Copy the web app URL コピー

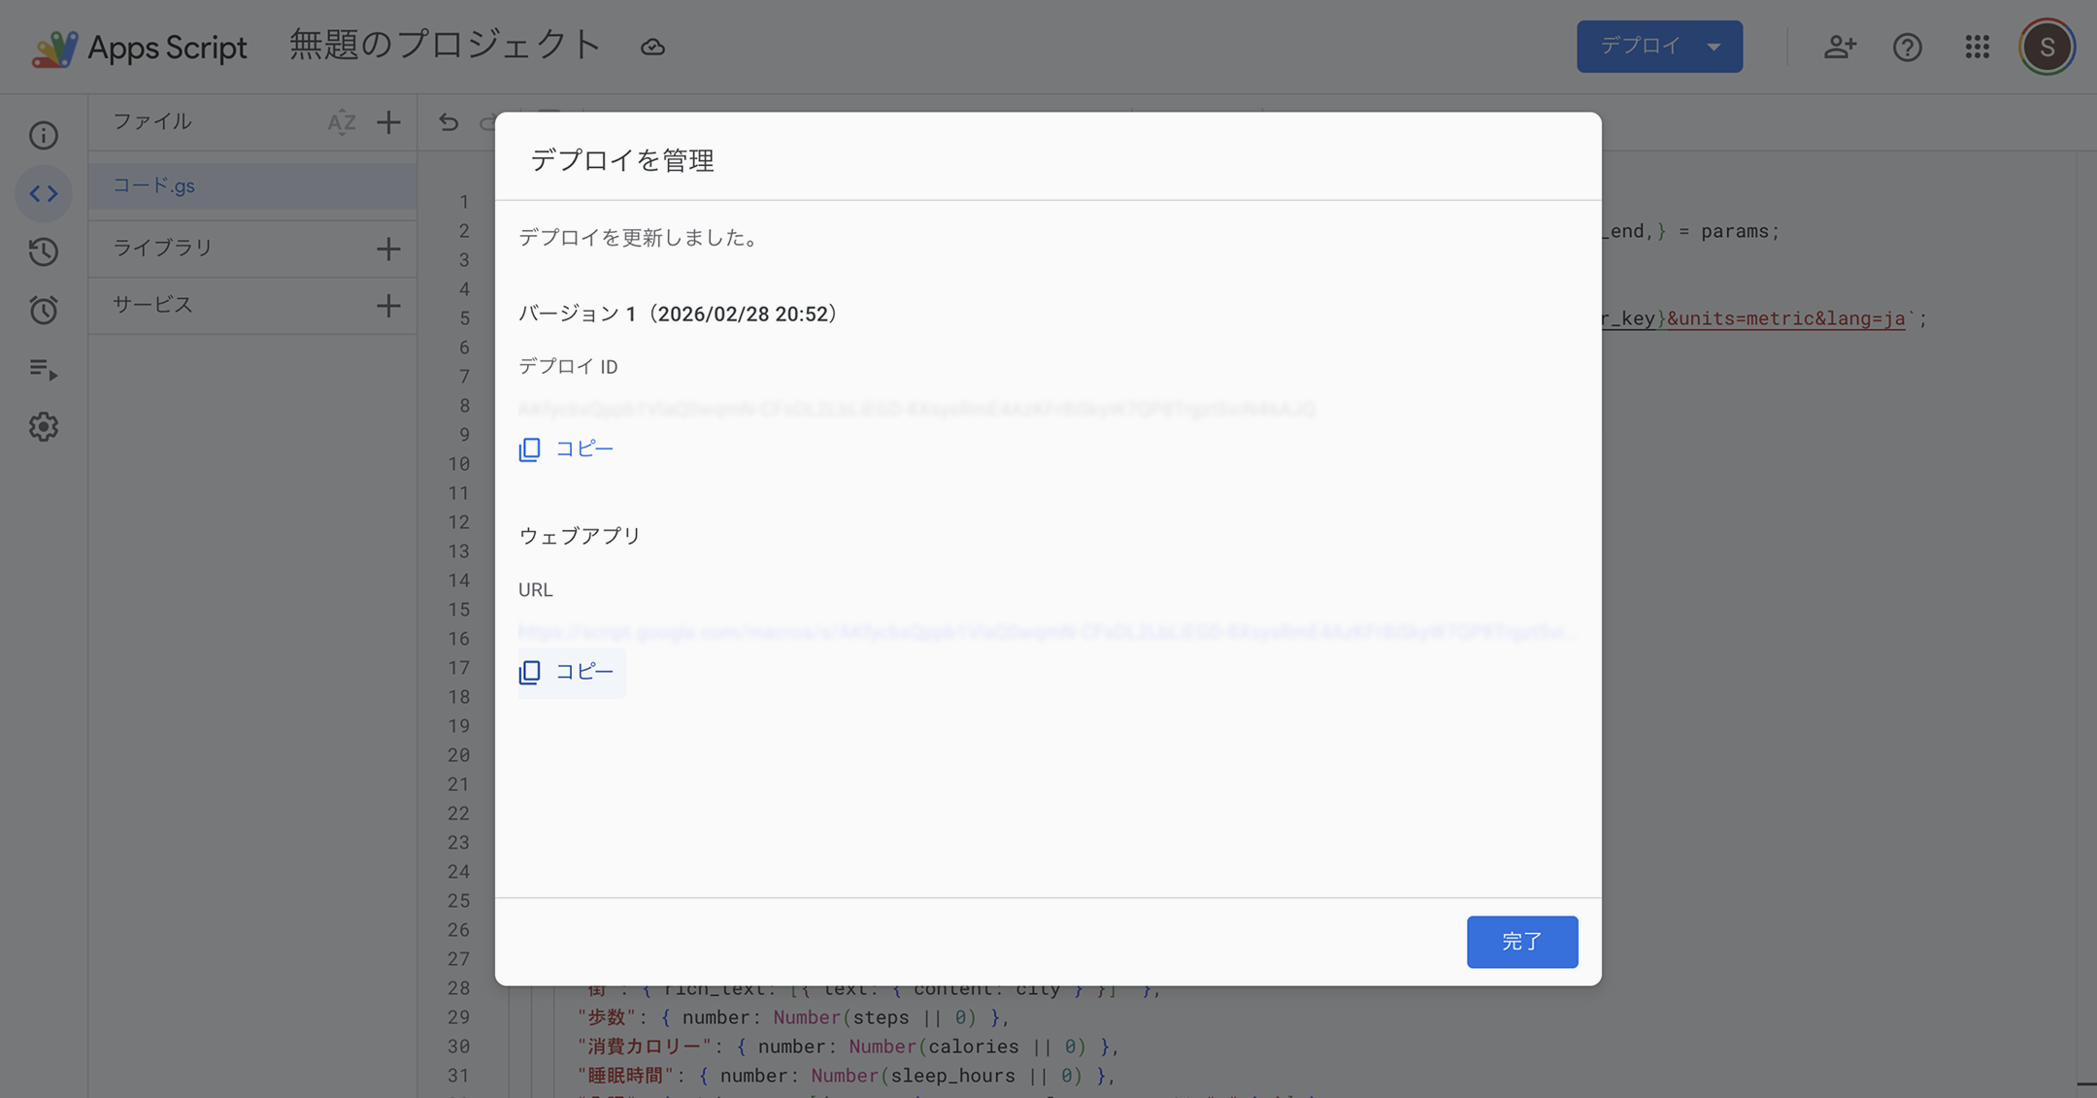(567, 672)
